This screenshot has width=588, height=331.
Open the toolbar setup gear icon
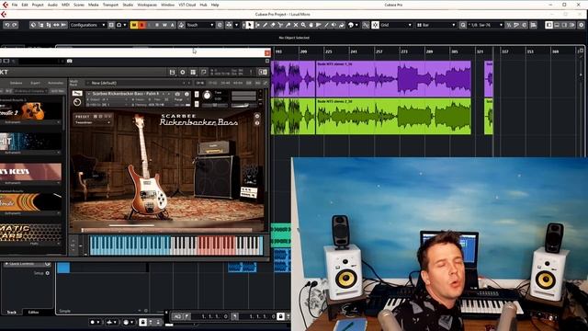point(581,25)
